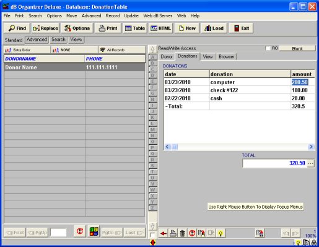Image resolution: width=319 pixels, height=247 pixels.
Task: Toggle the small checkbox below alphabet index
Action: point(152,235)
